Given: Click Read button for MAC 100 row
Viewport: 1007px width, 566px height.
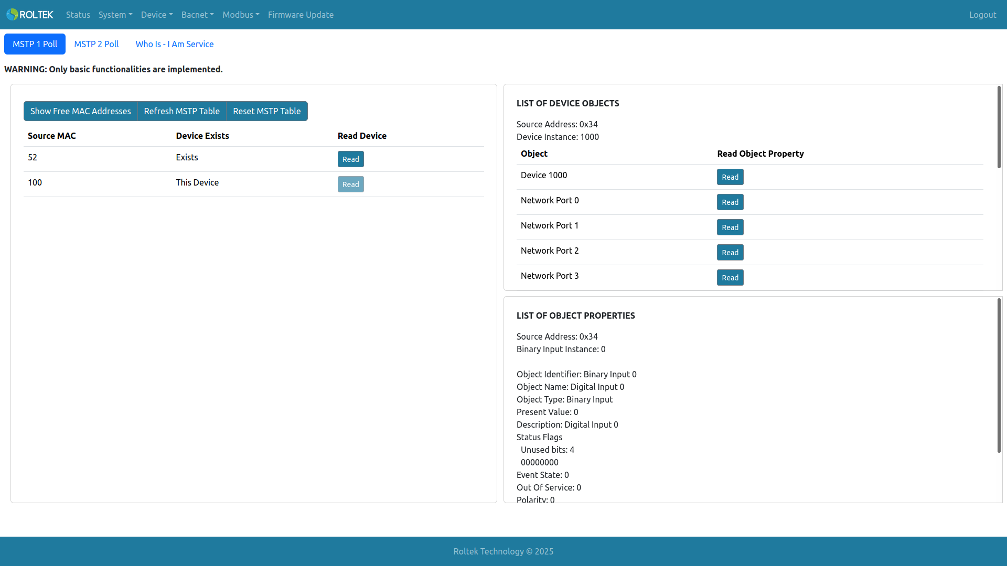Looking at the screenshot, I should (x=351, y=184).
